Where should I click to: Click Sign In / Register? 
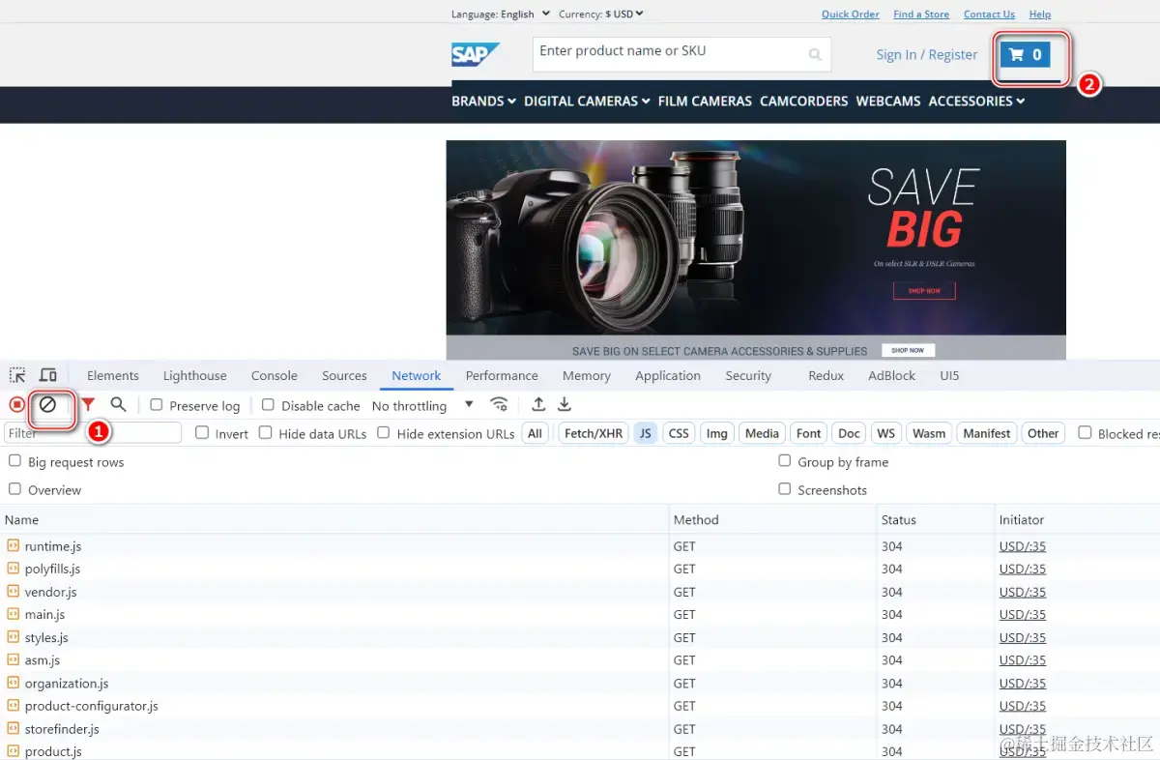(927, 54)
